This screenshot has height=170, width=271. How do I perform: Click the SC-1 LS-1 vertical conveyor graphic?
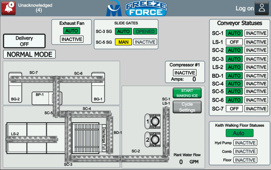coord(166,131)
